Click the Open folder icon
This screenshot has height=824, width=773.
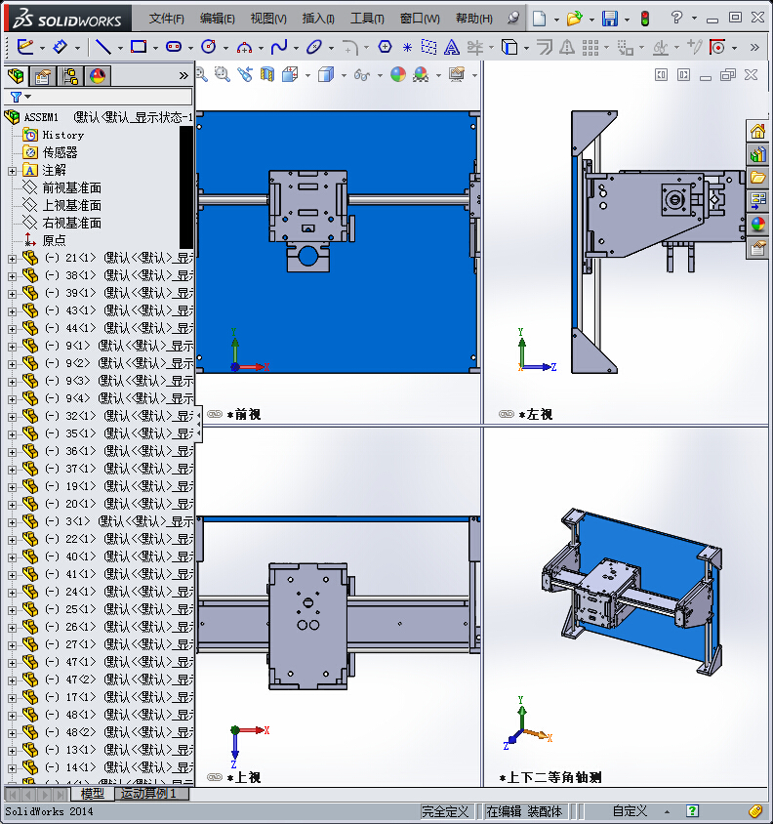point(574,19)
